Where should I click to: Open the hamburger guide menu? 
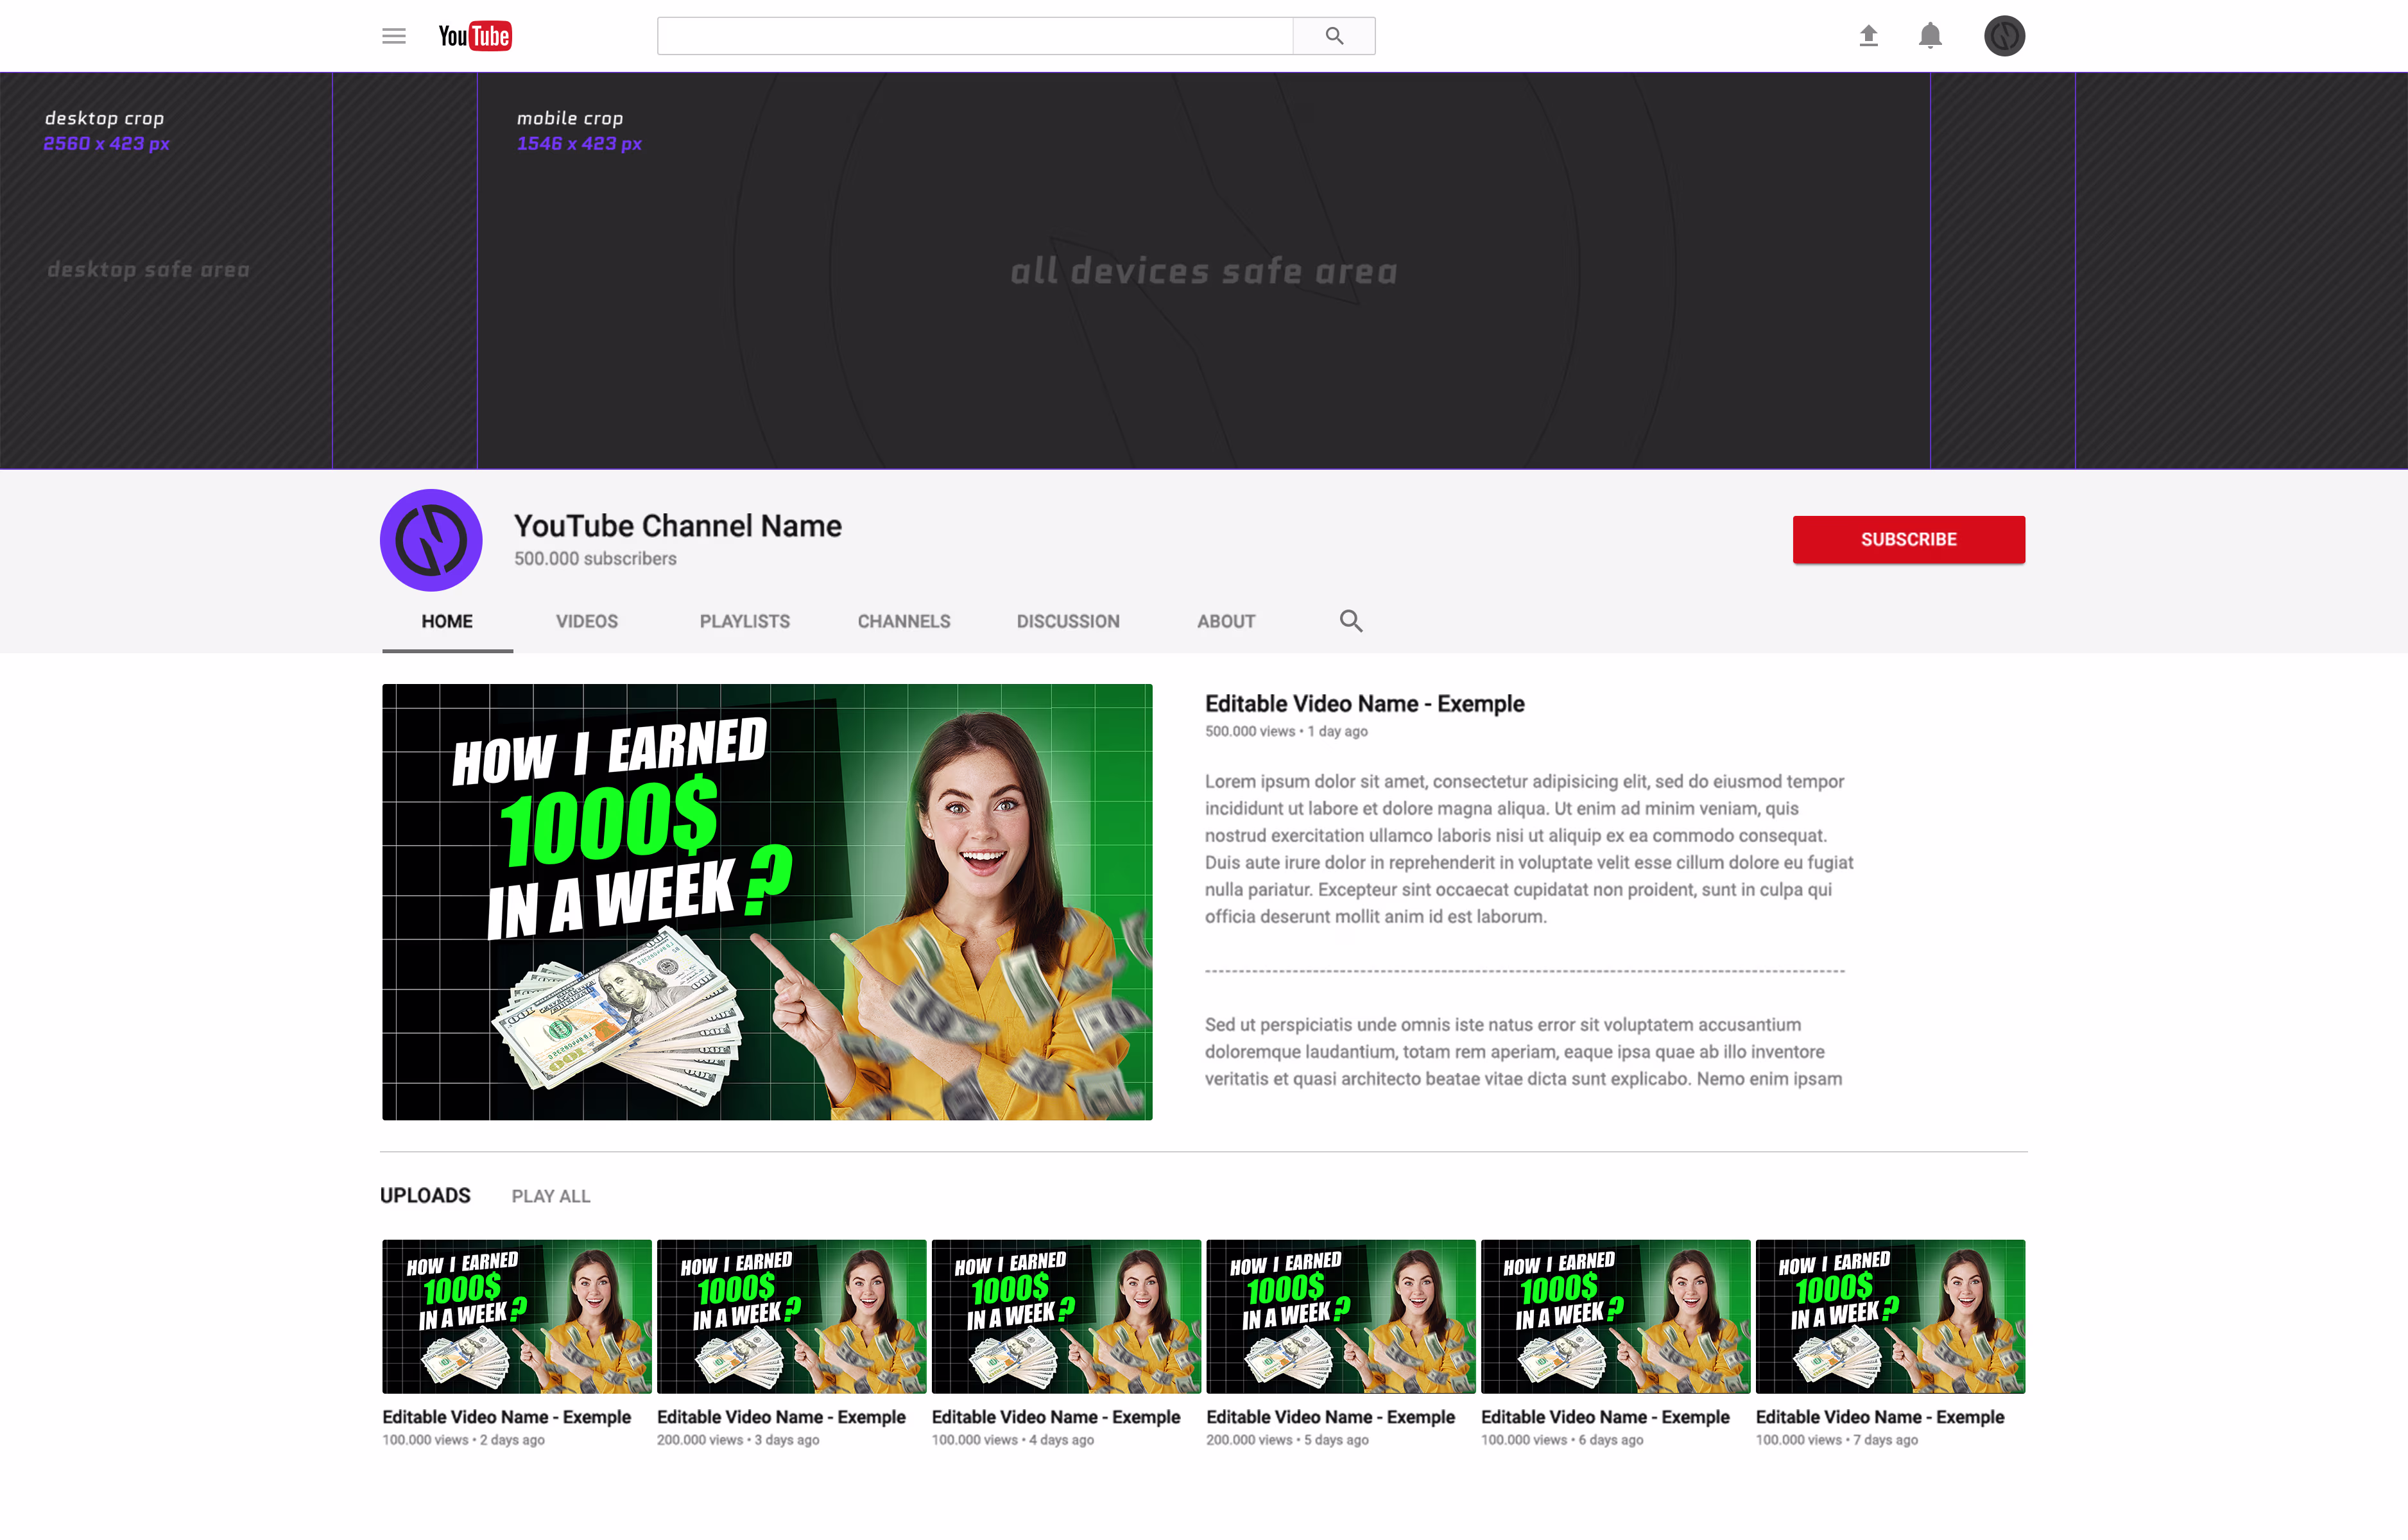tap(393, 36)
